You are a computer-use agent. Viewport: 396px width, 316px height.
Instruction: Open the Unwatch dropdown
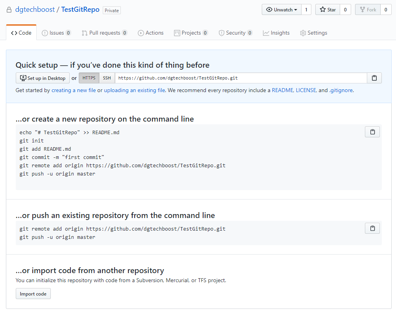pyautogui.click(x=281, y=10)
